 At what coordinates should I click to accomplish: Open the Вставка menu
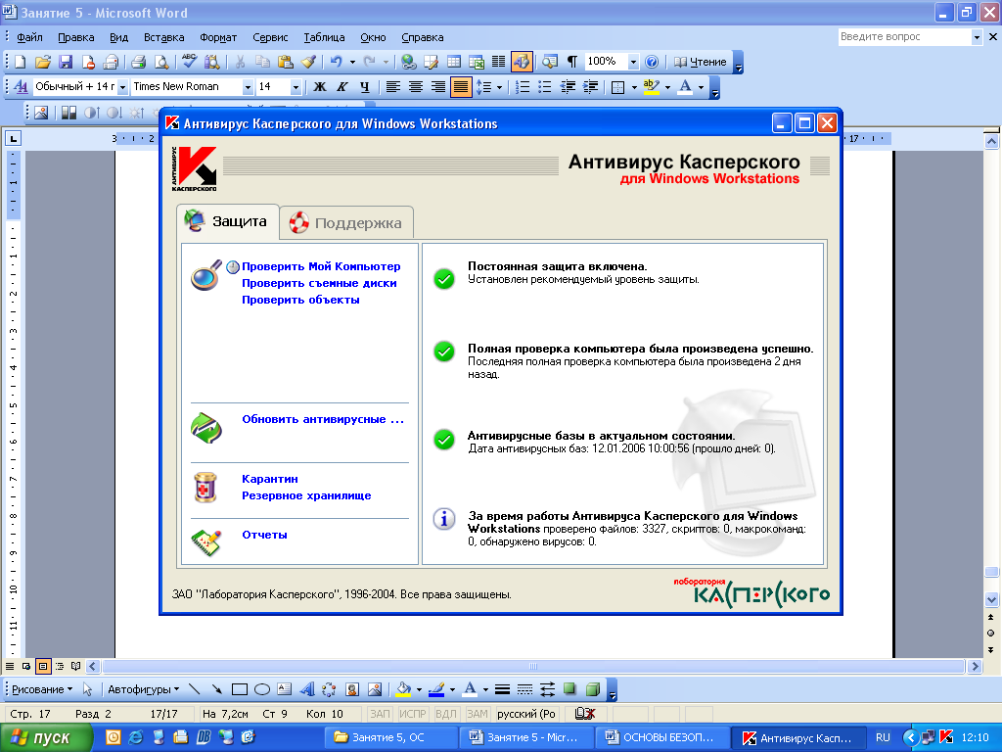(x=163, y=37)
